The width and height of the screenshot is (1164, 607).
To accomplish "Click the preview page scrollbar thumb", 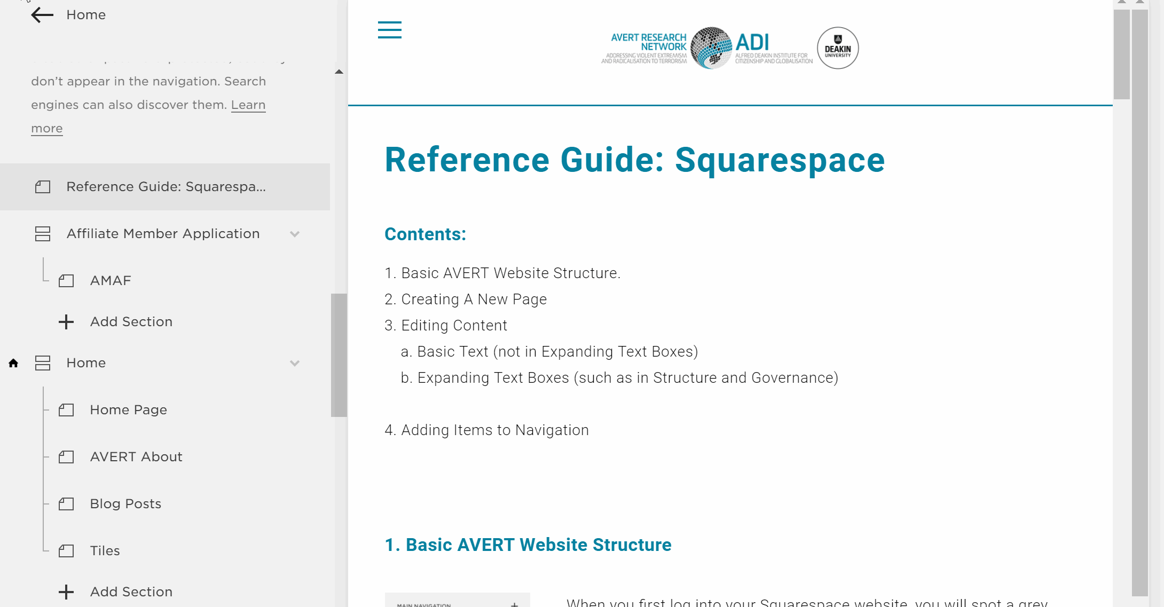I will tap(1121, 54).
